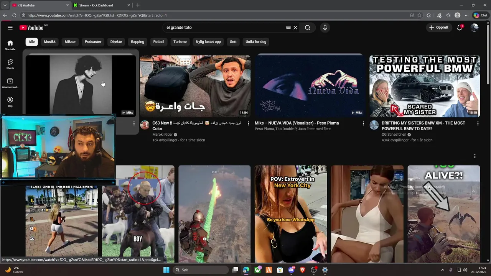Open browser Extensions puzzle icon
Viewport: 491px width, 276px height.
click(x=429, y=15)
